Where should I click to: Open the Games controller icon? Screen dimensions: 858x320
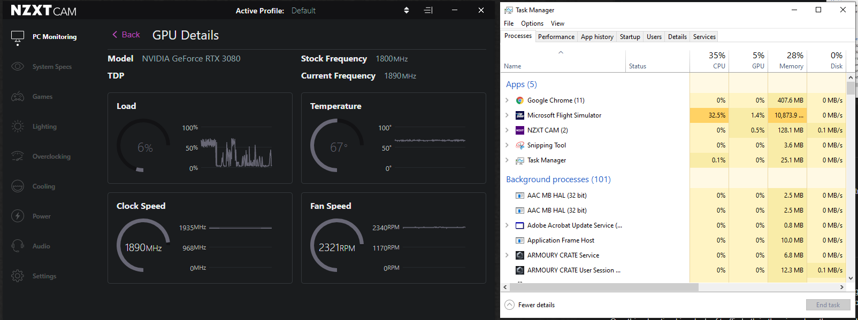18,97
